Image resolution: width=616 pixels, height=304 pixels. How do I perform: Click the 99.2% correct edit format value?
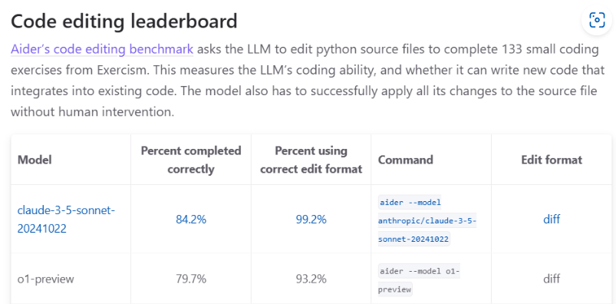pos(311,220)
